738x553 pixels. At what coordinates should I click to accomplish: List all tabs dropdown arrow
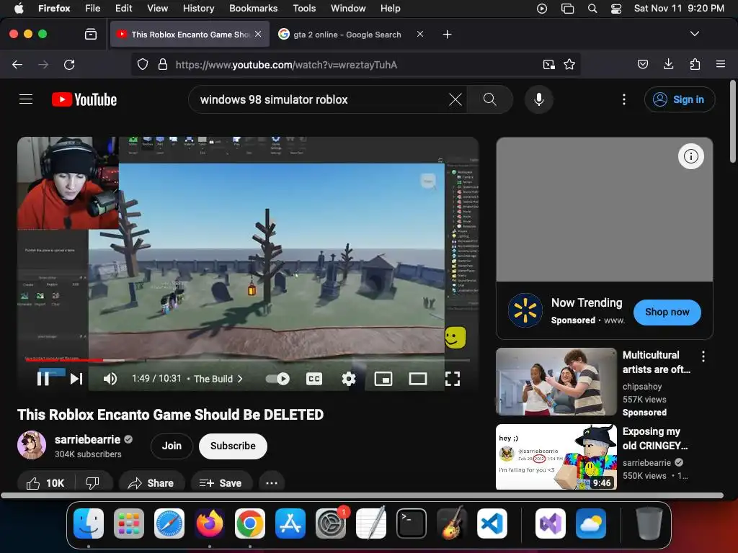pyautogui.click(x=694, y=34)
